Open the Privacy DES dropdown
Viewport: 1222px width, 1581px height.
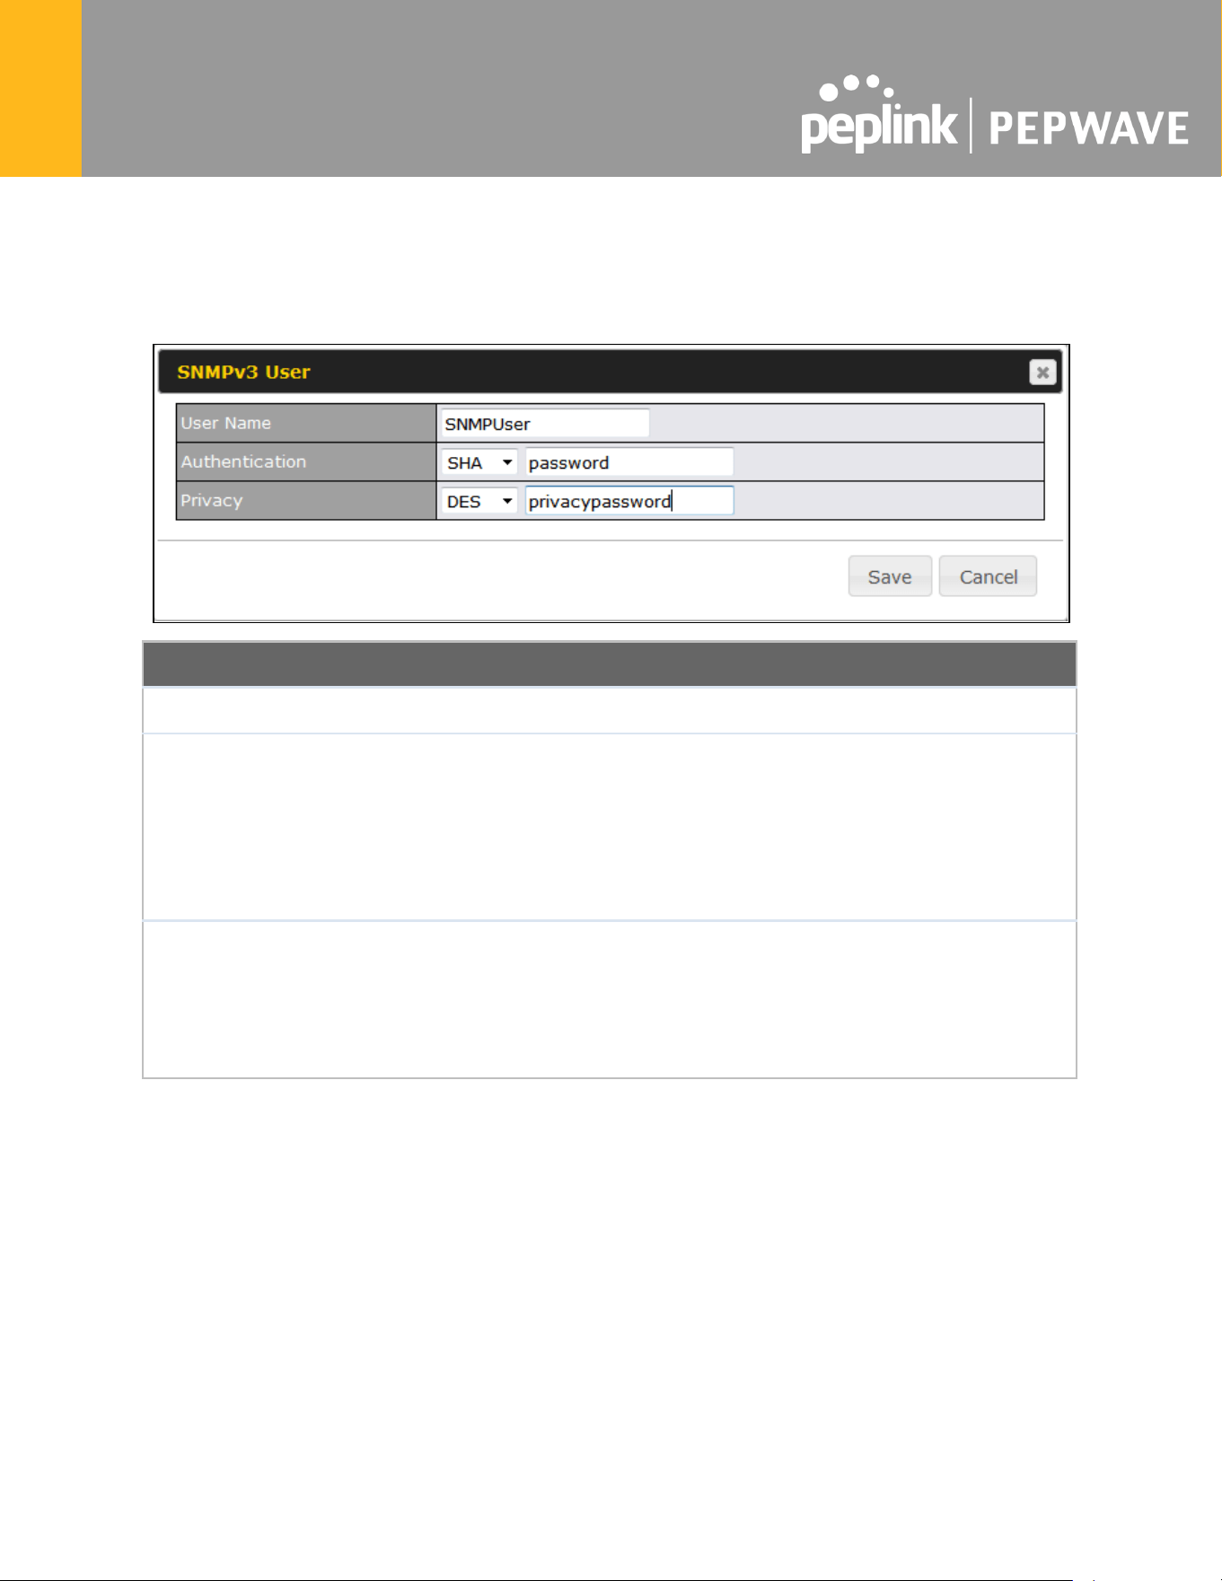tap(479, 501)
